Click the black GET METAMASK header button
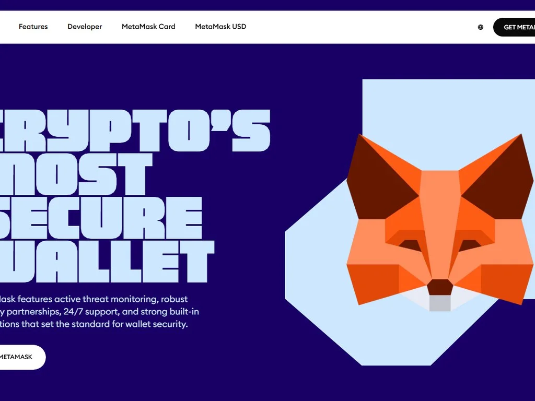 click(514, 27)
